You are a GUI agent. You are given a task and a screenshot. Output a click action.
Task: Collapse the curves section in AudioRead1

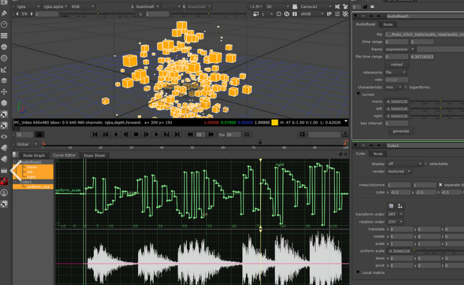[x=358, y=94]
